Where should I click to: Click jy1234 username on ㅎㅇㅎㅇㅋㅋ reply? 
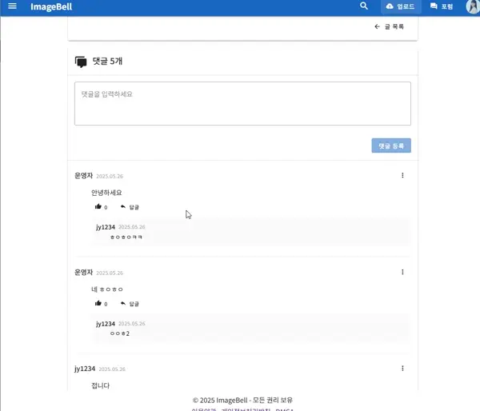[x=106, y=227]
